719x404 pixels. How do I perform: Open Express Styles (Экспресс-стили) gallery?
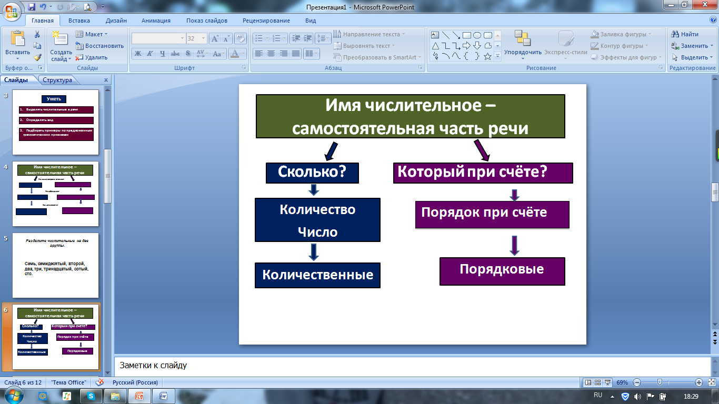[566, 39]
